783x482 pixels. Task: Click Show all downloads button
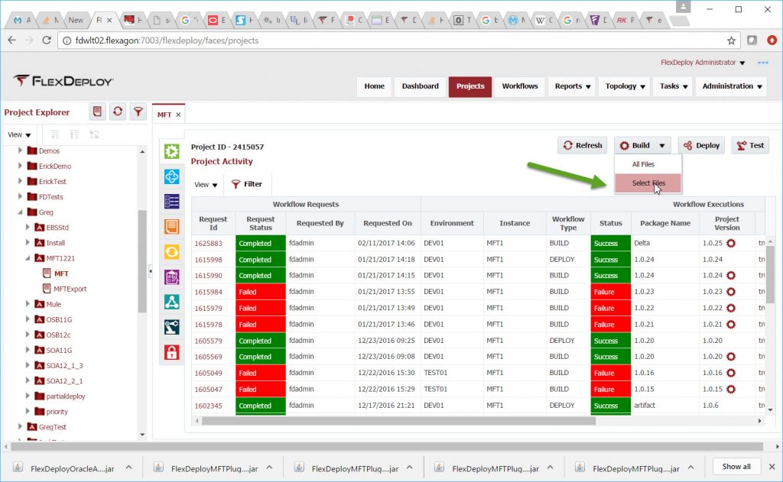coord(736,467)
